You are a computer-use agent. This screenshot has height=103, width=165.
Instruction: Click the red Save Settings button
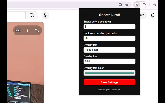(x=109, y=82)
